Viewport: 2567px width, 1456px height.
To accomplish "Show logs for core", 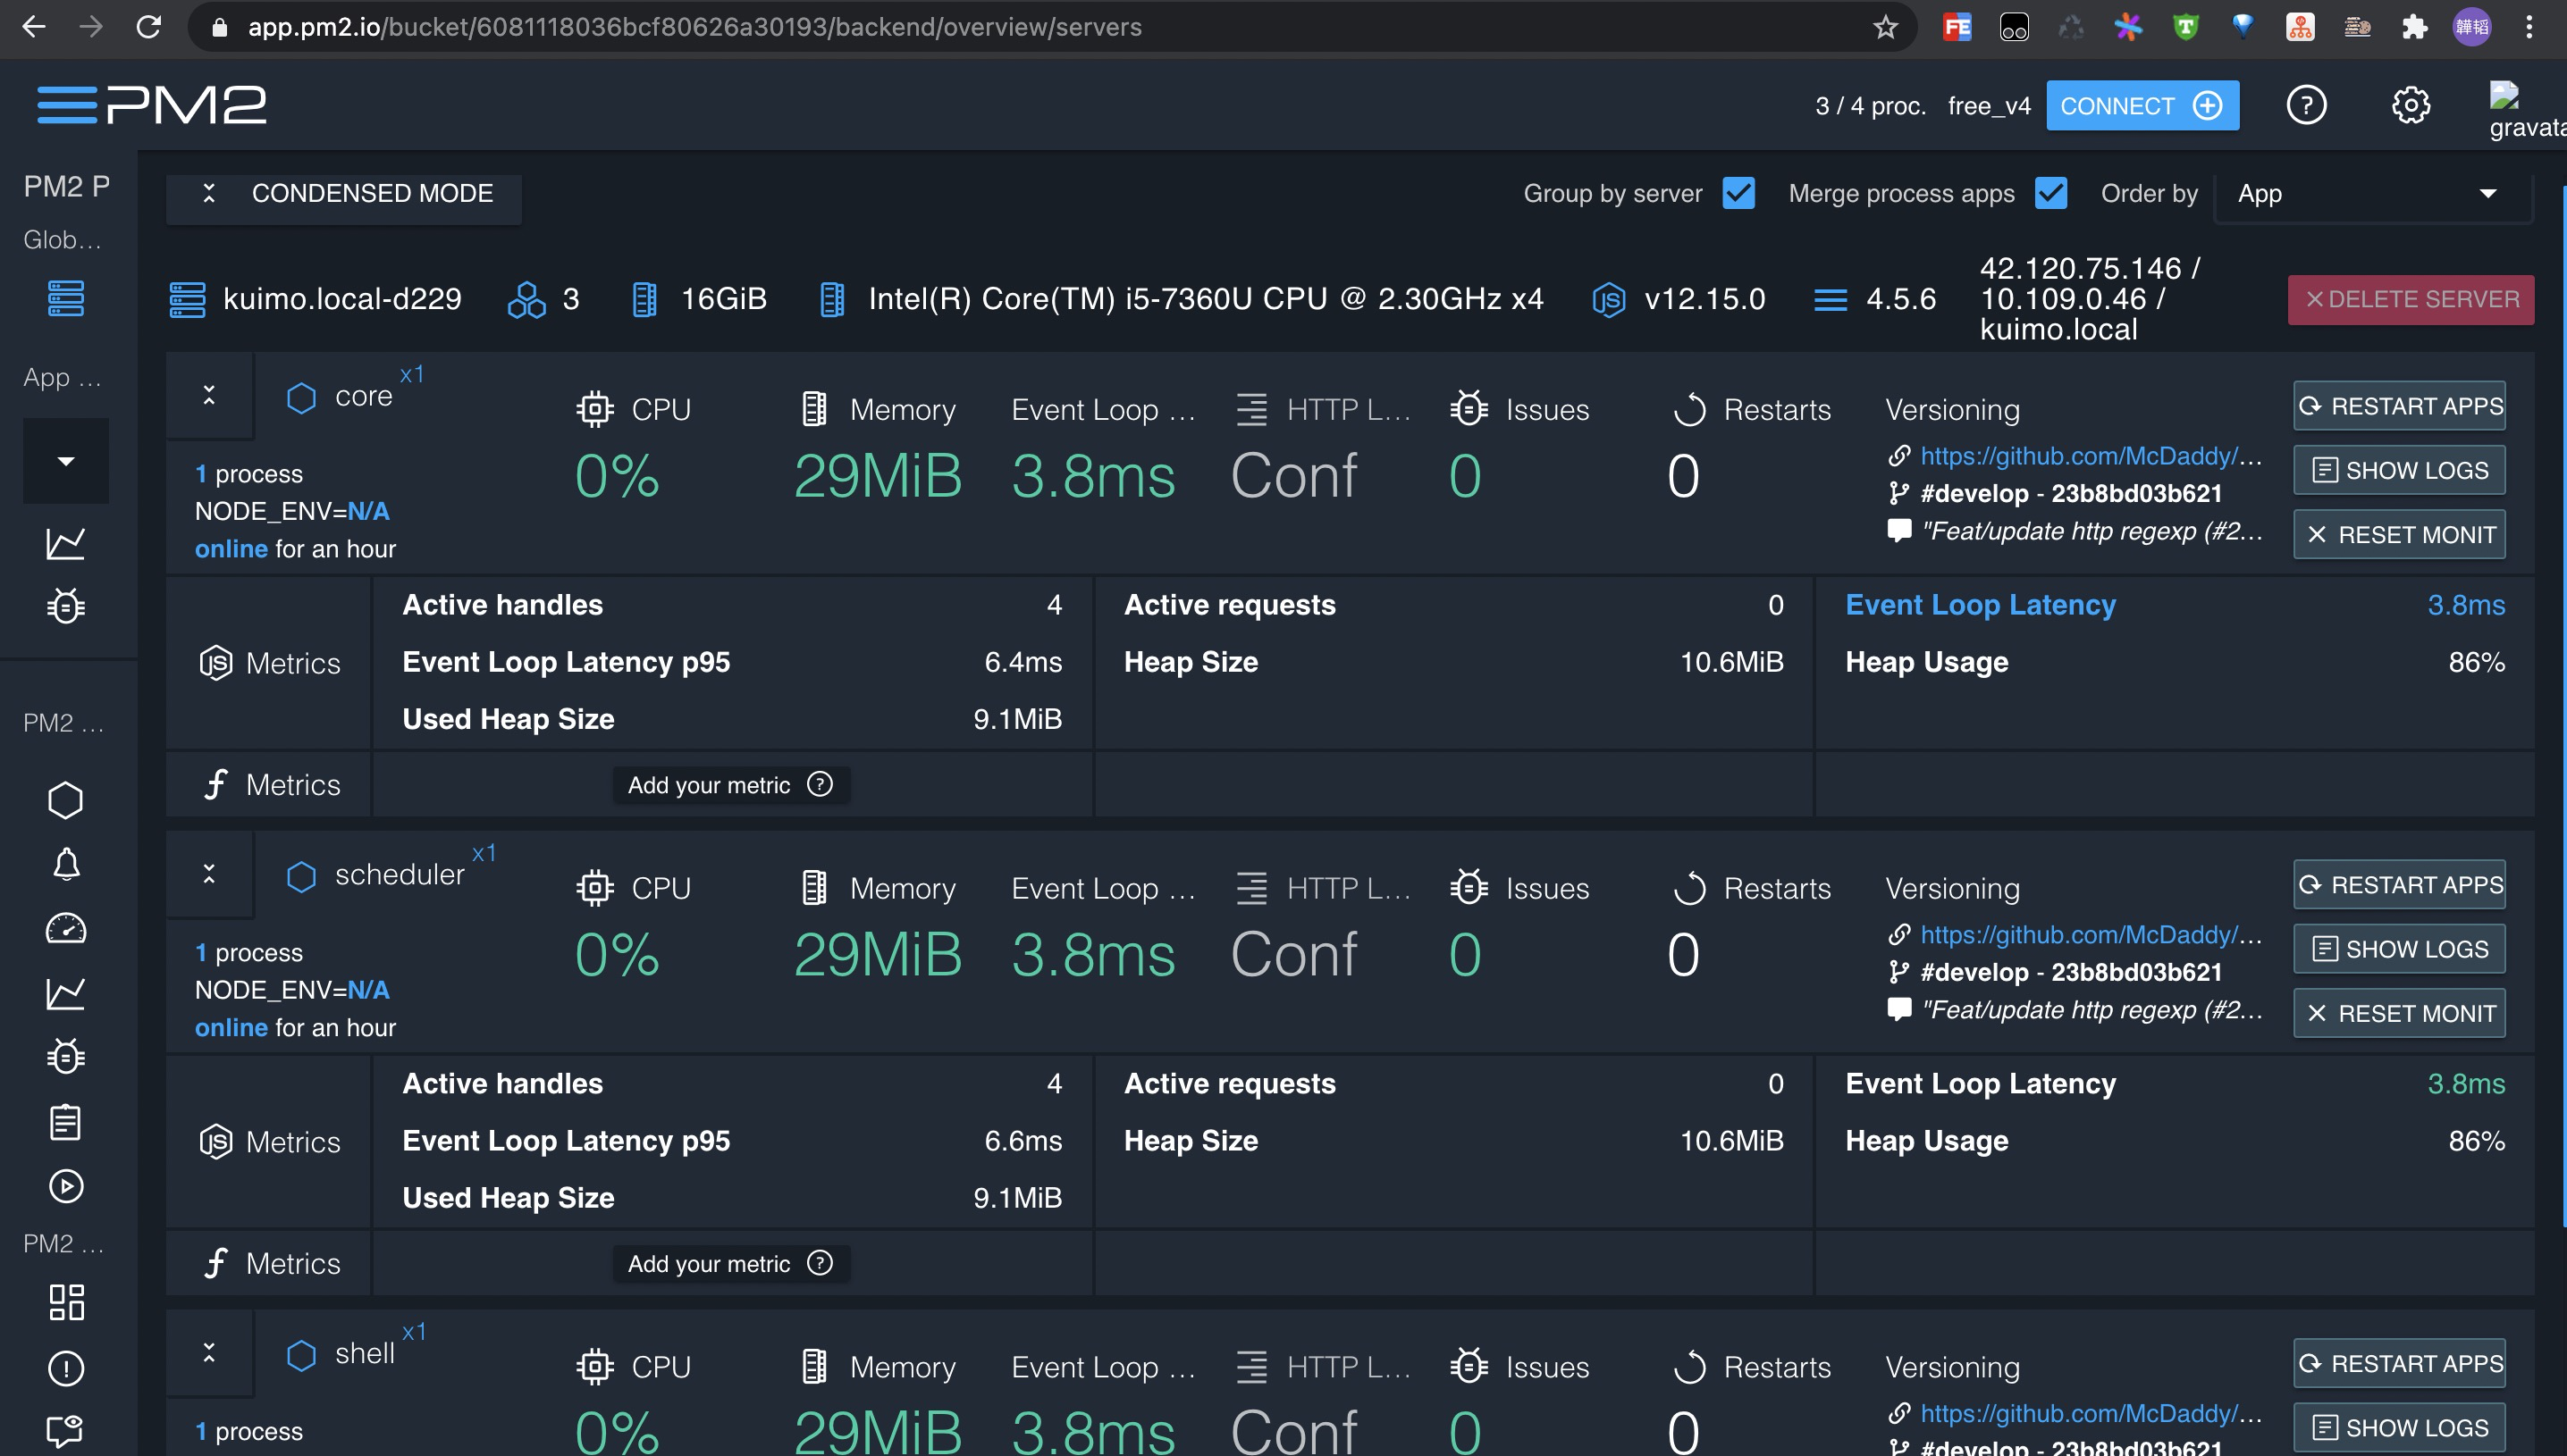I will click(x=2399, y=470).
